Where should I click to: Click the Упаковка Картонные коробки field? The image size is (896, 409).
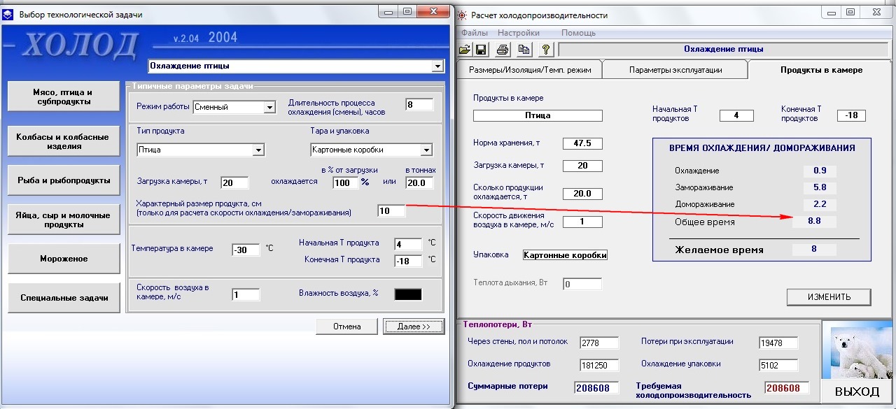(x=566, y=255)
